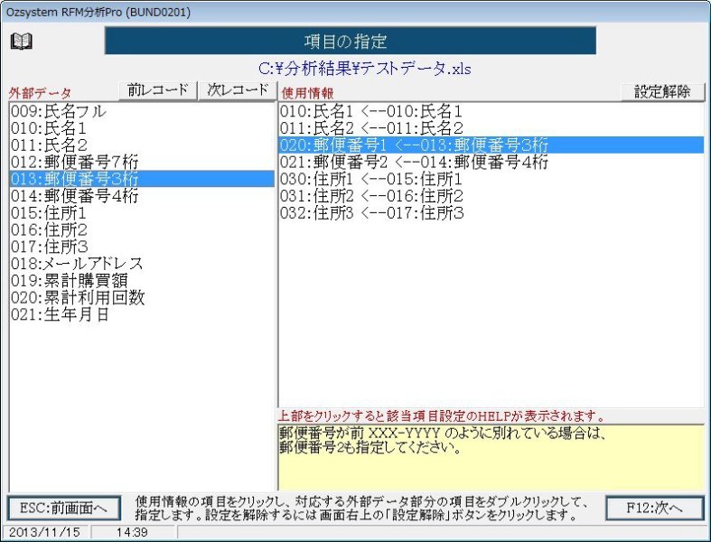The width and height of the screenshot is (711, 542).
Task: Select 018:メールアドレス in external data list
Action: [x=142, y=264]
